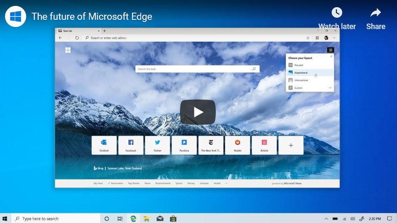Click Tasman Lake, New Zealand caption
Image resolution: width=397 pixels, height=223 pixels.
coord(124,168)
